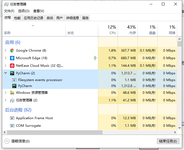184x150 pixels.
Task: Click the Filesystem events processor icon
Action: 14,80
